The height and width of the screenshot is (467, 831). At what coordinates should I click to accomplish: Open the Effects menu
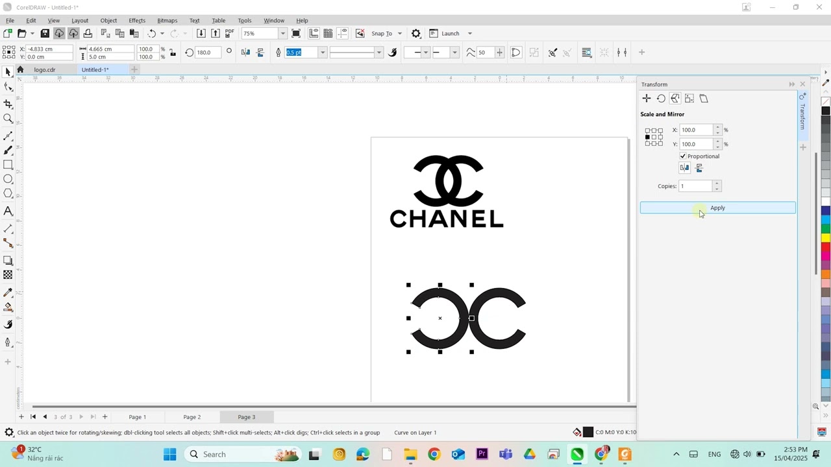click(x=137, y=20)
